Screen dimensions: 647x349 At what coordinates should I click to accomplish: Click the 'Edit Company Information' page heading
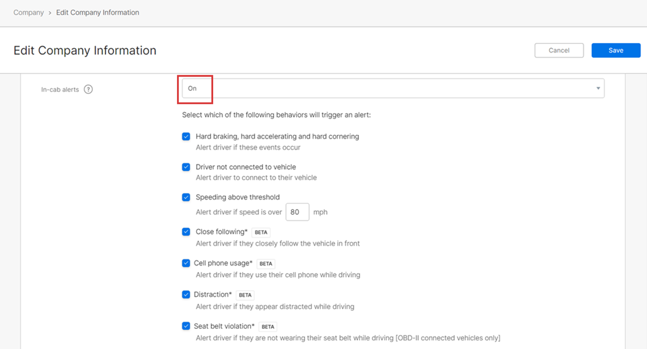pos(85,51)
